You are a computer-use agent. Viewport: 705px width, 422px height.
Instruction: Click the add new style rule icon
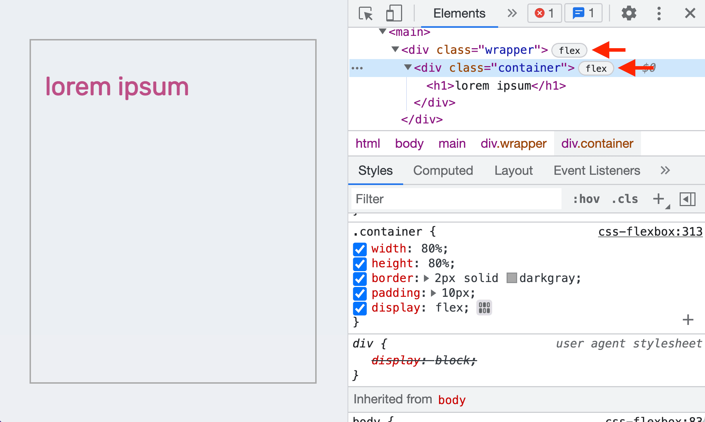(x=659, y=198)
